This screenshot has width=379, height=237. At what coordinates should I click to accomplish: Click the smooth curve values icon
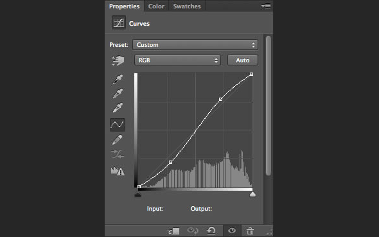click(118, 154)
